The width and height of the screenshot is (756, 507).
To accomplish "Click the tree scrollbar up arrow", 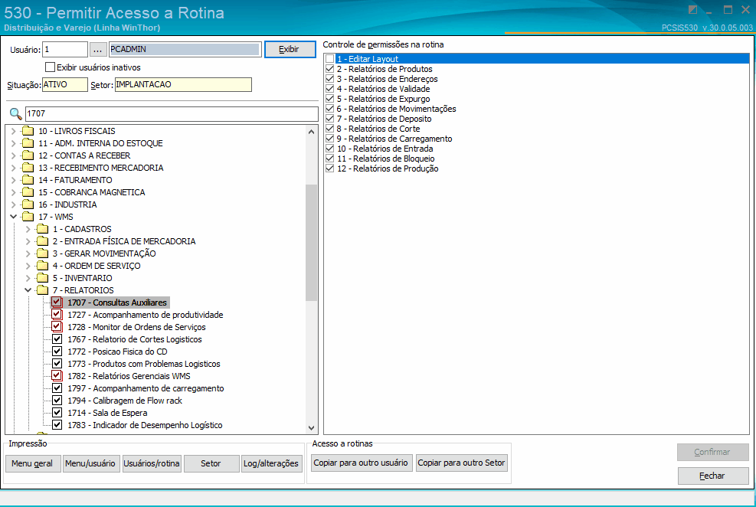I will click(x=312, y=132).
